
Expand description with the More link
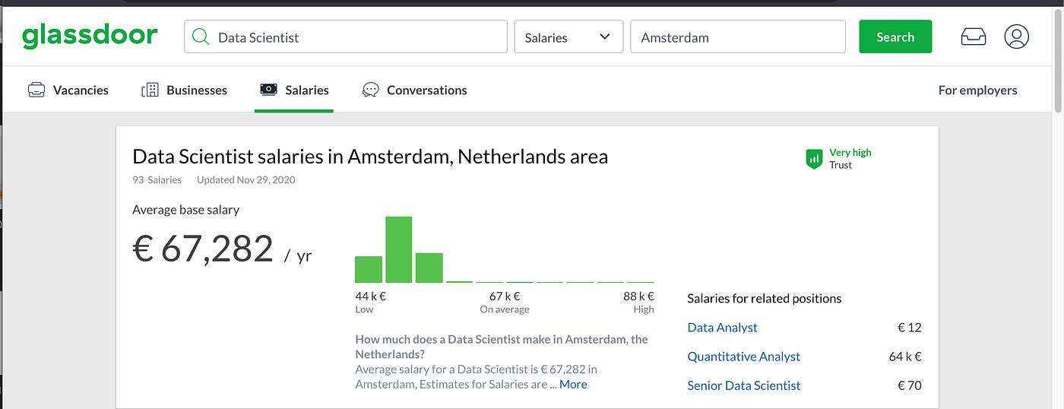tap(573, 384)
